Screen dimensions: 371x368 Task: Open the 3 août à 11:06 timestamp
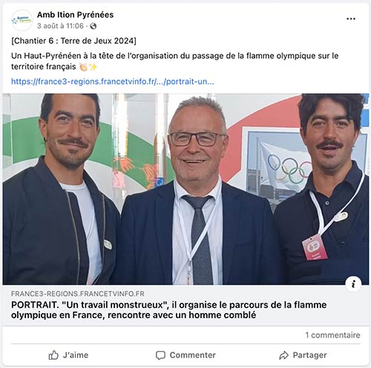(x=60, y=26)
